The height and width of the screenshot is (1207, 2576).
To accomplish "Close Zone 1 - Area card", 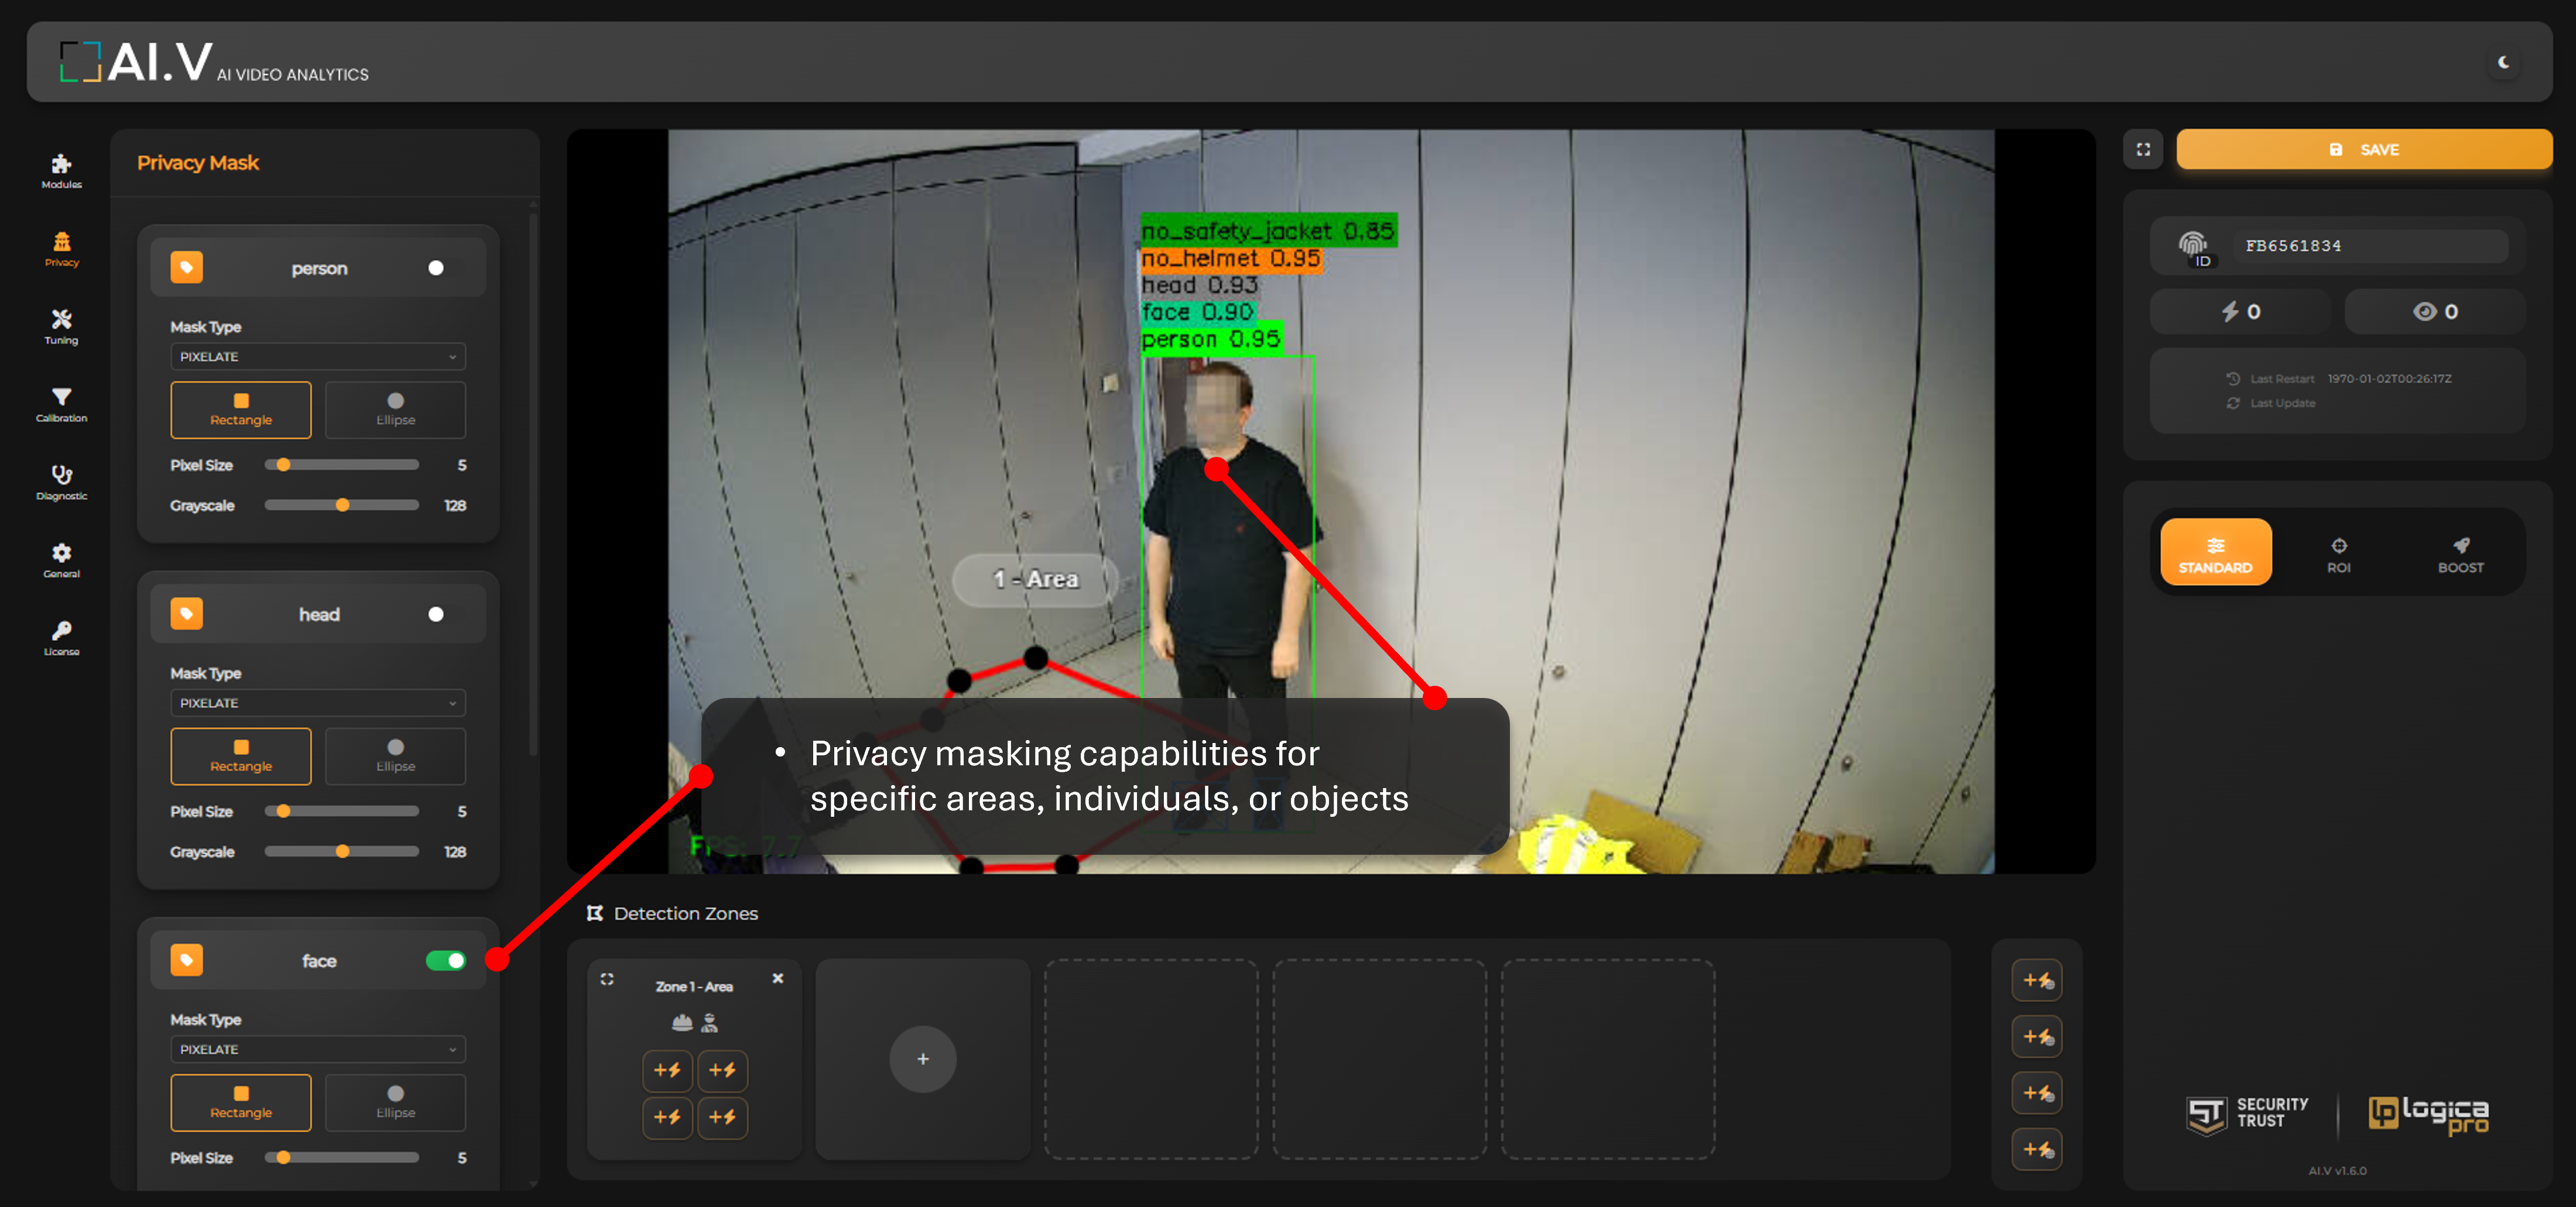I will pos(778,978).
